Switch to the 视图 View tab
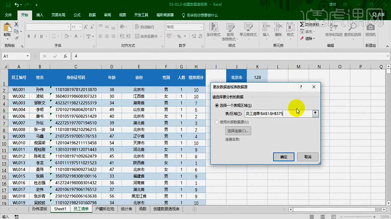Viewport: 391px width, 219px height. point(122,15)
